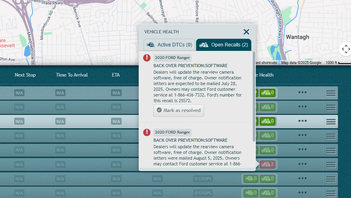Click the red alert icon on second recall
Viewport: 351px width, 198px height.
pyautogui.click(x=147, y=132)
